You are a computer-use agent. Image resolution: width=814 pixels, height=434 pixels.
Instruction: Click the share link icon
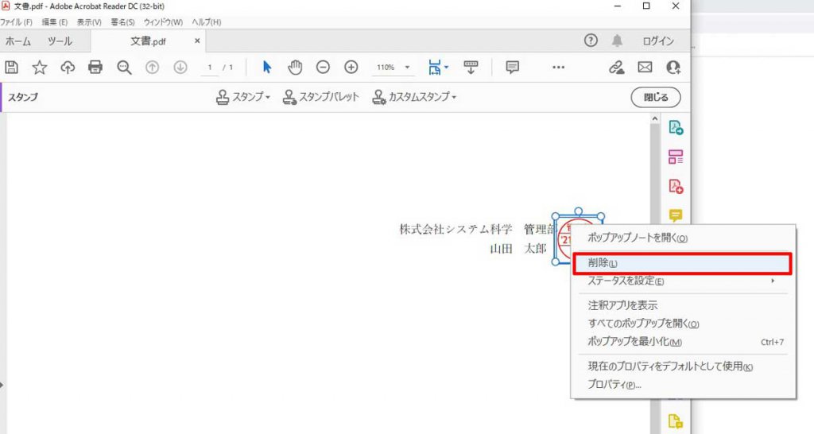616,68
